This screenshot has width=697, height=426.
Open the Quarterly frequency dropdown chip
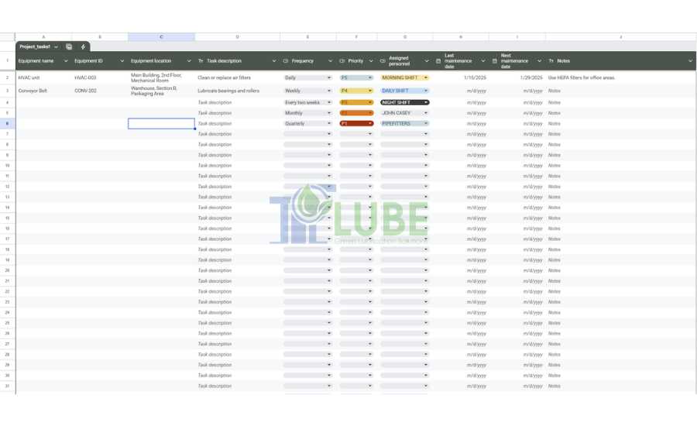[307, 124]
